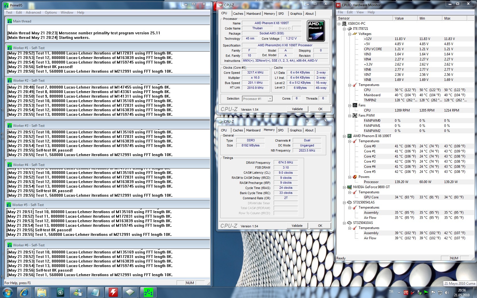The width and height of the screenshot is (477, 298).
Task: Open Windows Explorer folder from the taskbar
Action: 42,292
